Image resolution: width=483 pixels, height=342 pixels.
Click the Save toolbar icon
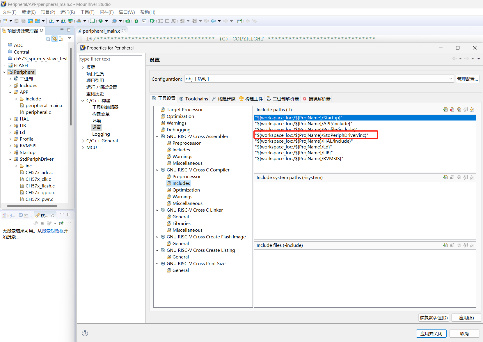[17, 21]
